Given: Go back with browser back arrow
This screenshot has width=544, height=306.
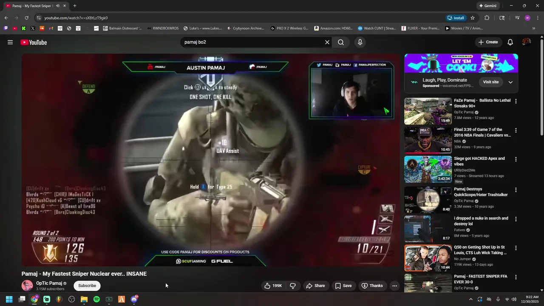Looking at the screenshot, I should [6, 18].
